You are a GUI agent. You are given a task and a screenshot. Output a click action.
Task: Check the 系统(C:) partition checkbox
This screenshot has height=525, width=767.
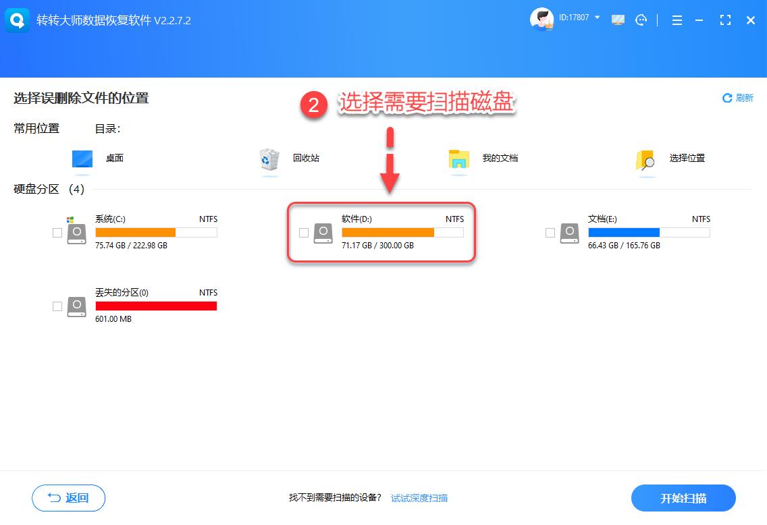pyautogui.click(x=57, y=233)
